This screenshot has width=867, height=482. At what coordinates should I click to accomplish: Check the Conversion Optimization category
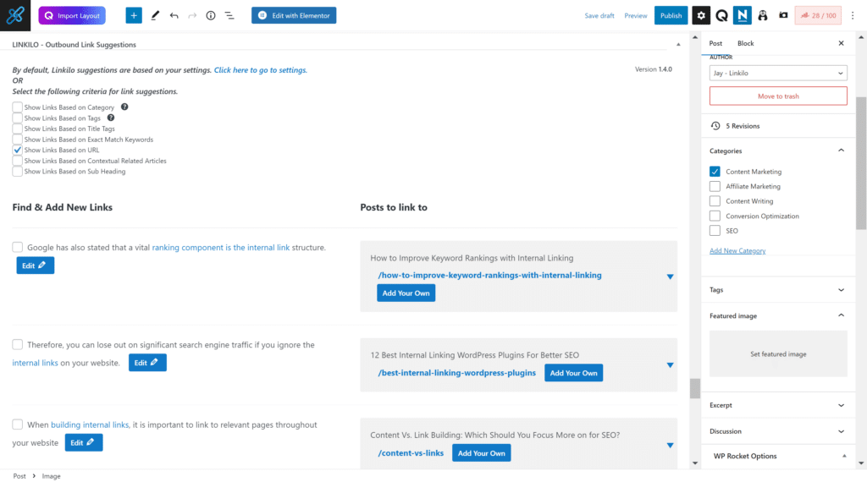click(x=715, y=216)
